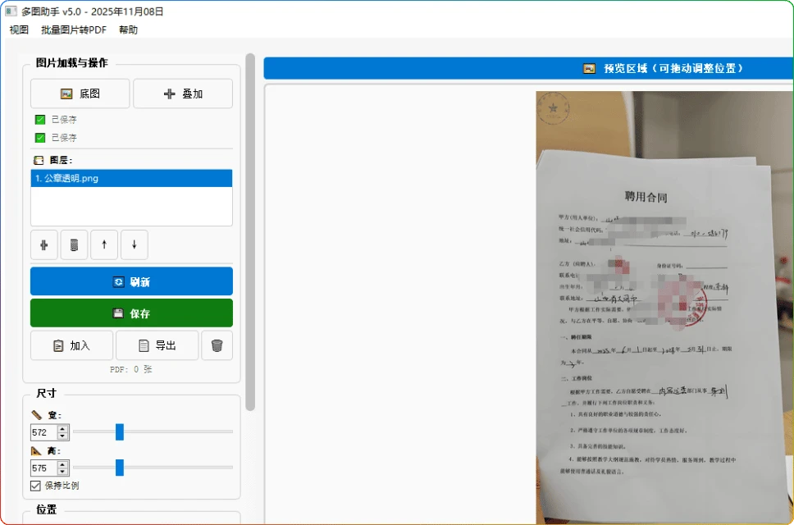794x525 pixels.
Task: Move layer down with the down arrow icon
Action: (134, 244)
